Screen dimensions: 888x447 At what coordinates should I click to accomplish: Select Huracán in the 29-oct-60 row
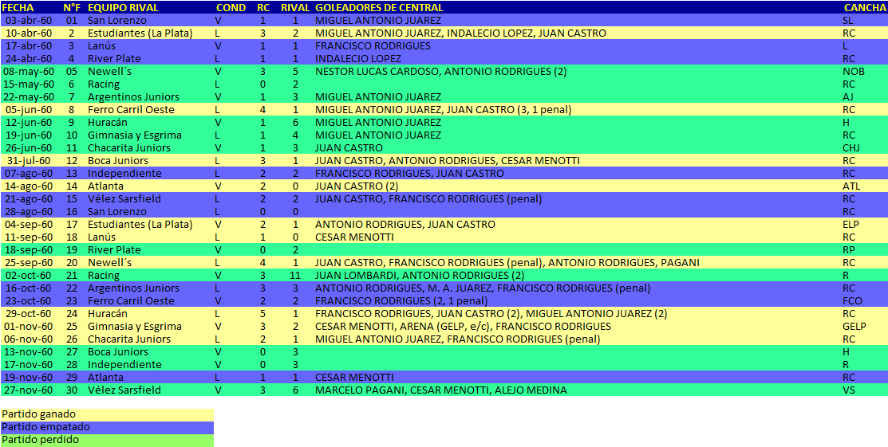107,313
